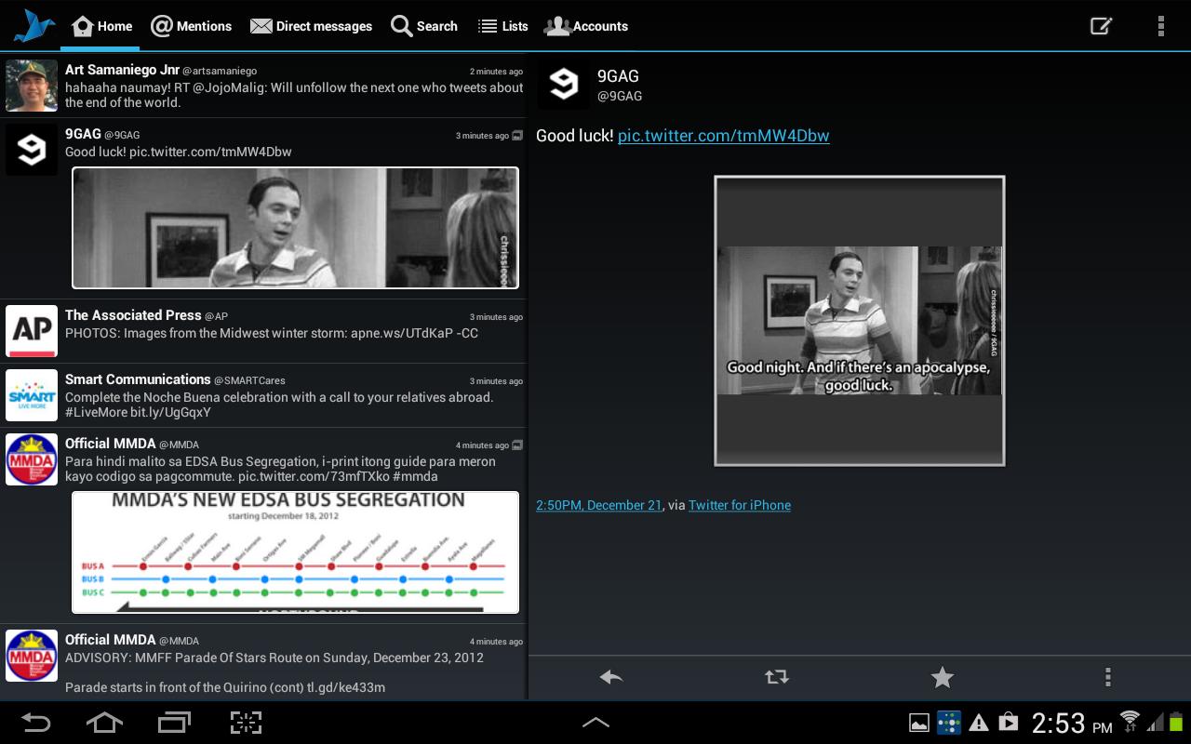Open the pic.twitter.com/tmMW4Dbw link in tweet detail
1191x744 pixels.
[724, 136]
